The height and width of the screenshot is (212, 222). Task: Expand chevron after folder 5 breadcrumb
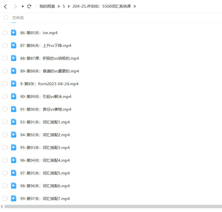tap(69, 6)
